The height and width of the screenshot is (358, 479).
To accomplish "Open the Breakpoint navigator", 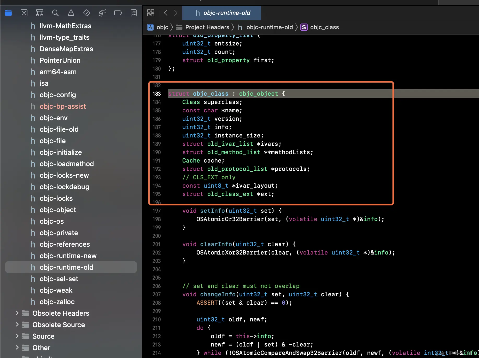I will (118, 13).
